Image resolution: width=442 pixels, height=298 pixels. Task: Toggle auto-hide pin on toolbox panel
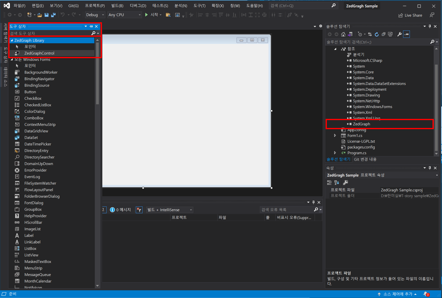click(91, 26)
